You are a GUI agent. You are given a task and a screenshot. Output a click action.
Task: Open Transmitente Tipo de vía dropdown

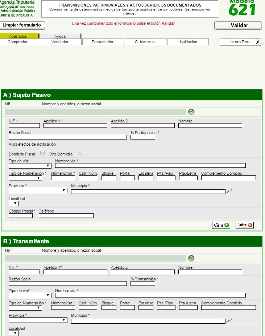tap(30, 295)
